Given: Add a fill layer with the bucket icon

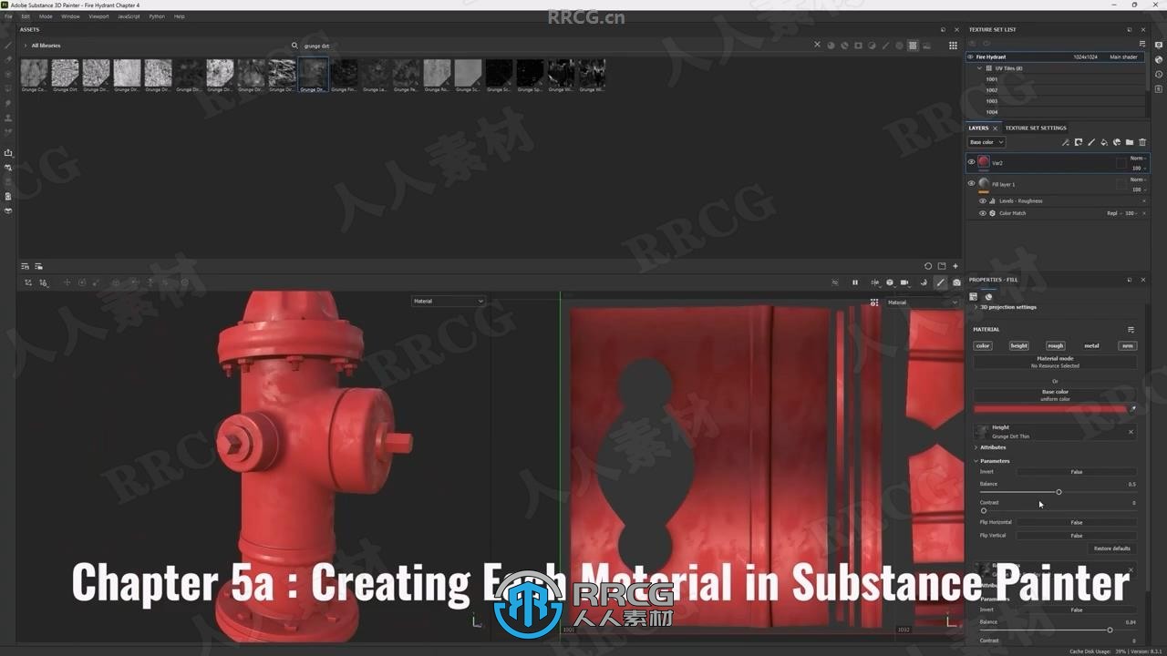Looking at the screenshot, I should click(1104, 142).
